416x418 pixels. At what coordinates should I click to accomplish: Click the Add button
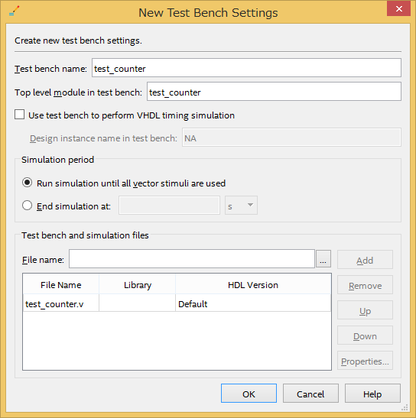[365, 260]
